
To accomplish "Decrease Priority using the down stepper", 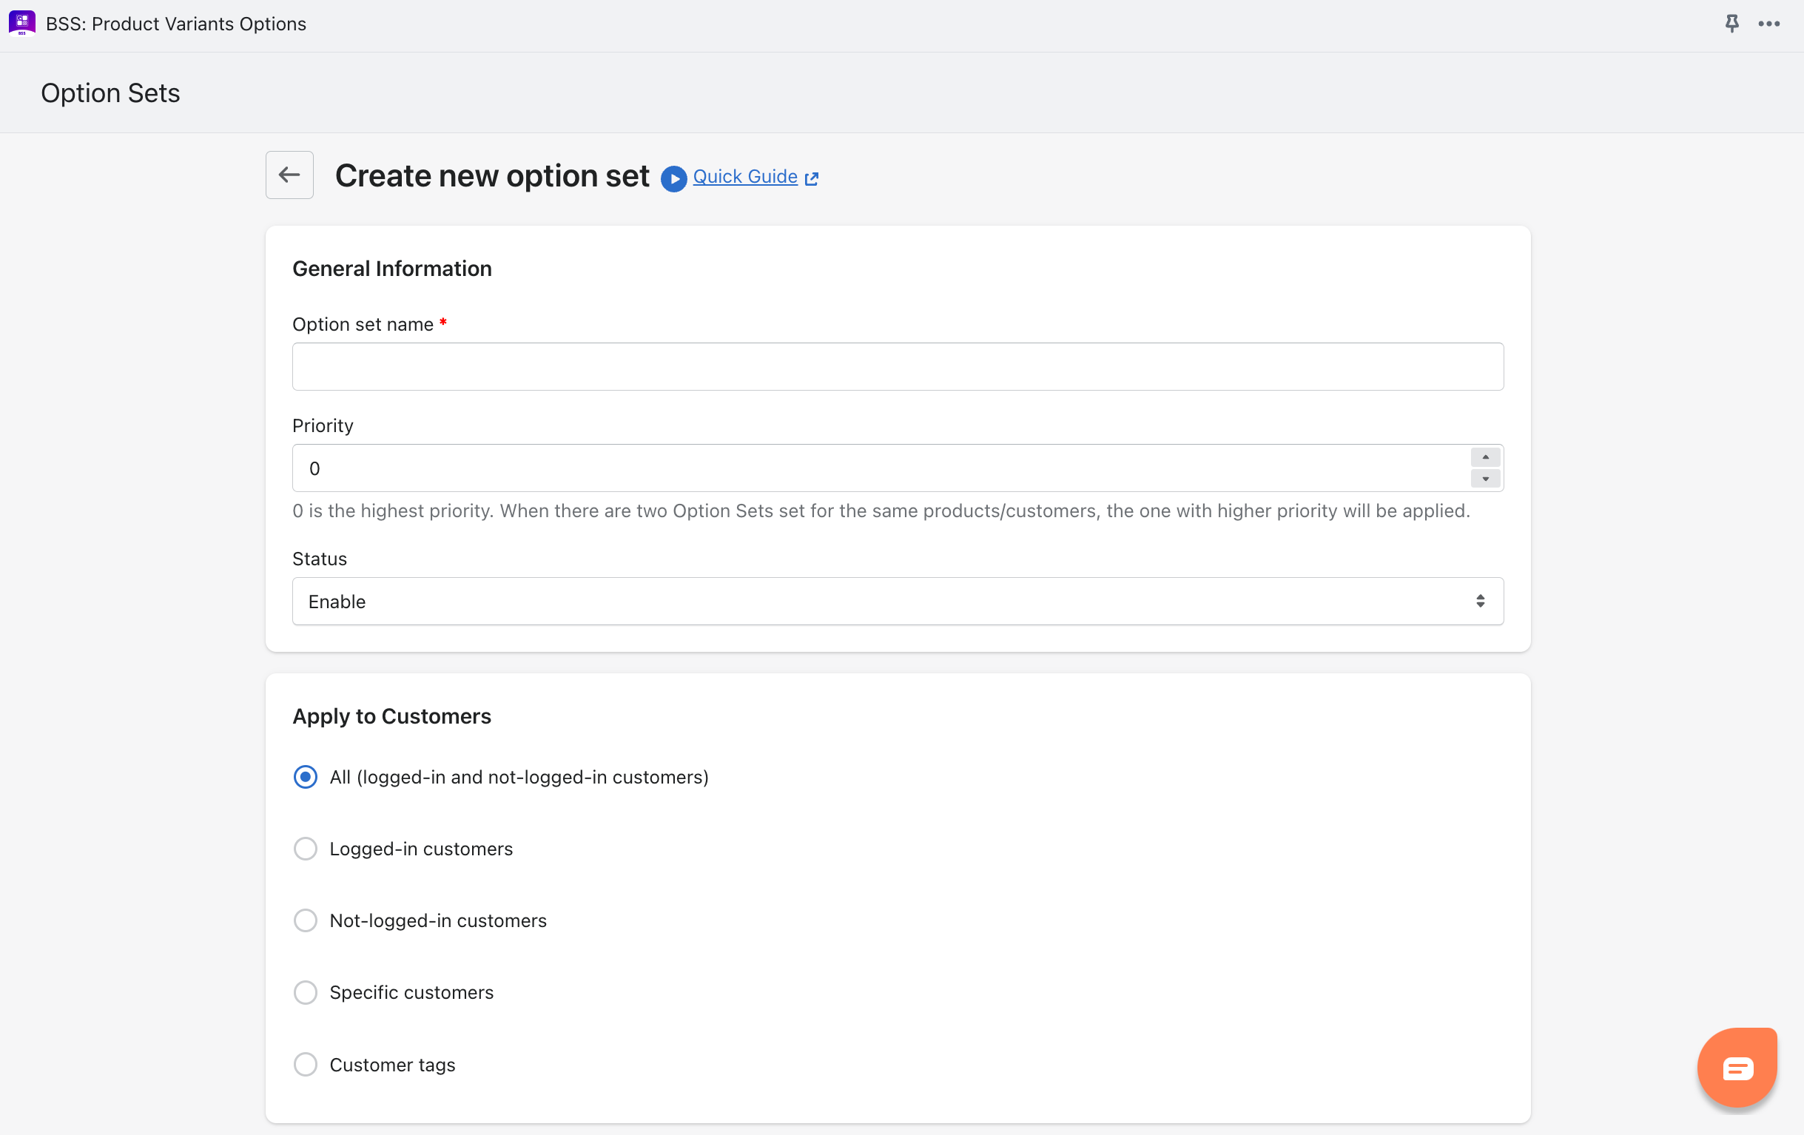I will 1485,479.
